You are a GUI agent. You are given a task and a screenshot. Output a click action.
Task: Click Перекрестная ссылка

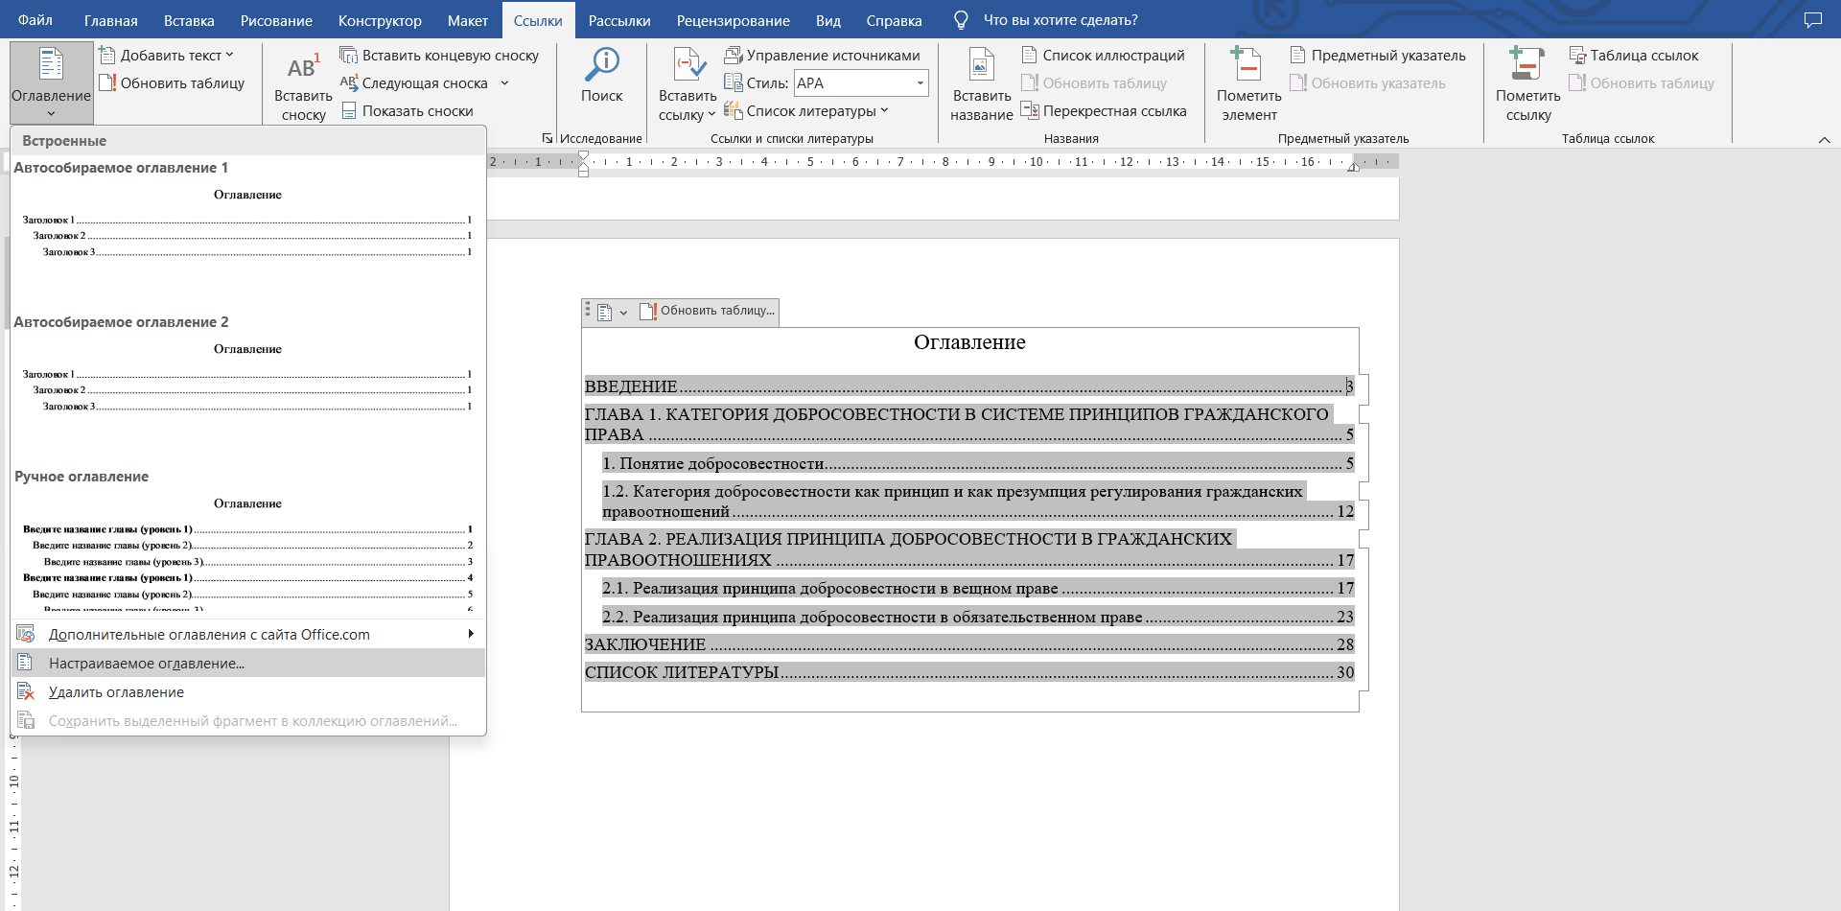click(1105, 111)
